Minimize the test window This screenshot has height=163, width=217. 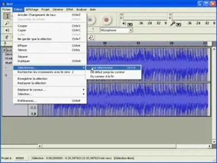click(x=200, y=4)
